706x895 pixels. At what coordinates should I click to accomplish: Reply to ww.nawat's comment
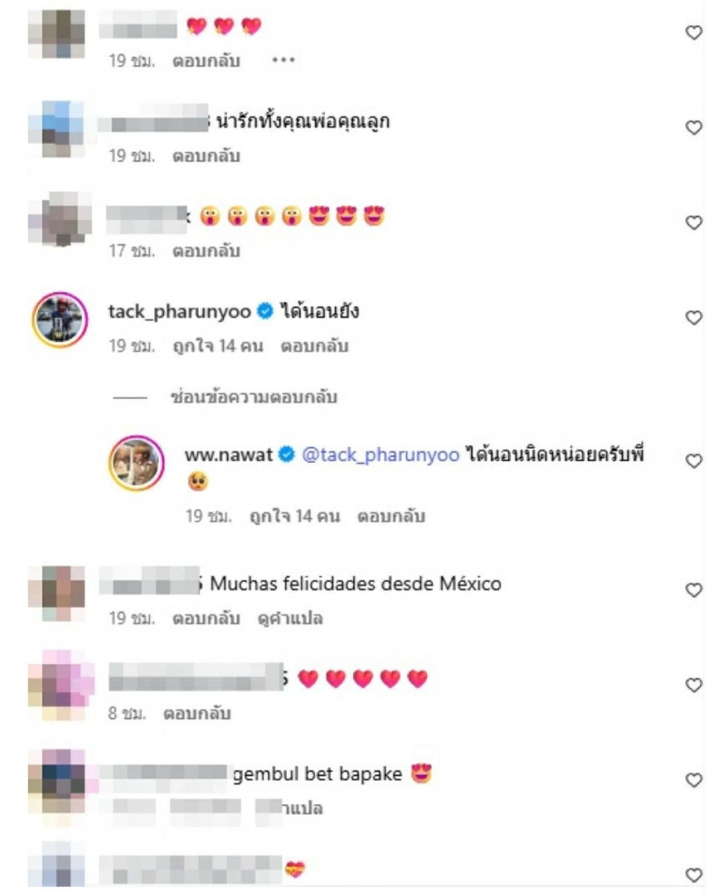[x=391, y=516]
